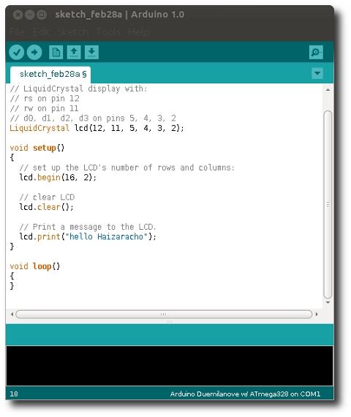The image size is (351, 417).
Task: Click the horizontal scrollbar right arrow
Action: tap(317, 314)
